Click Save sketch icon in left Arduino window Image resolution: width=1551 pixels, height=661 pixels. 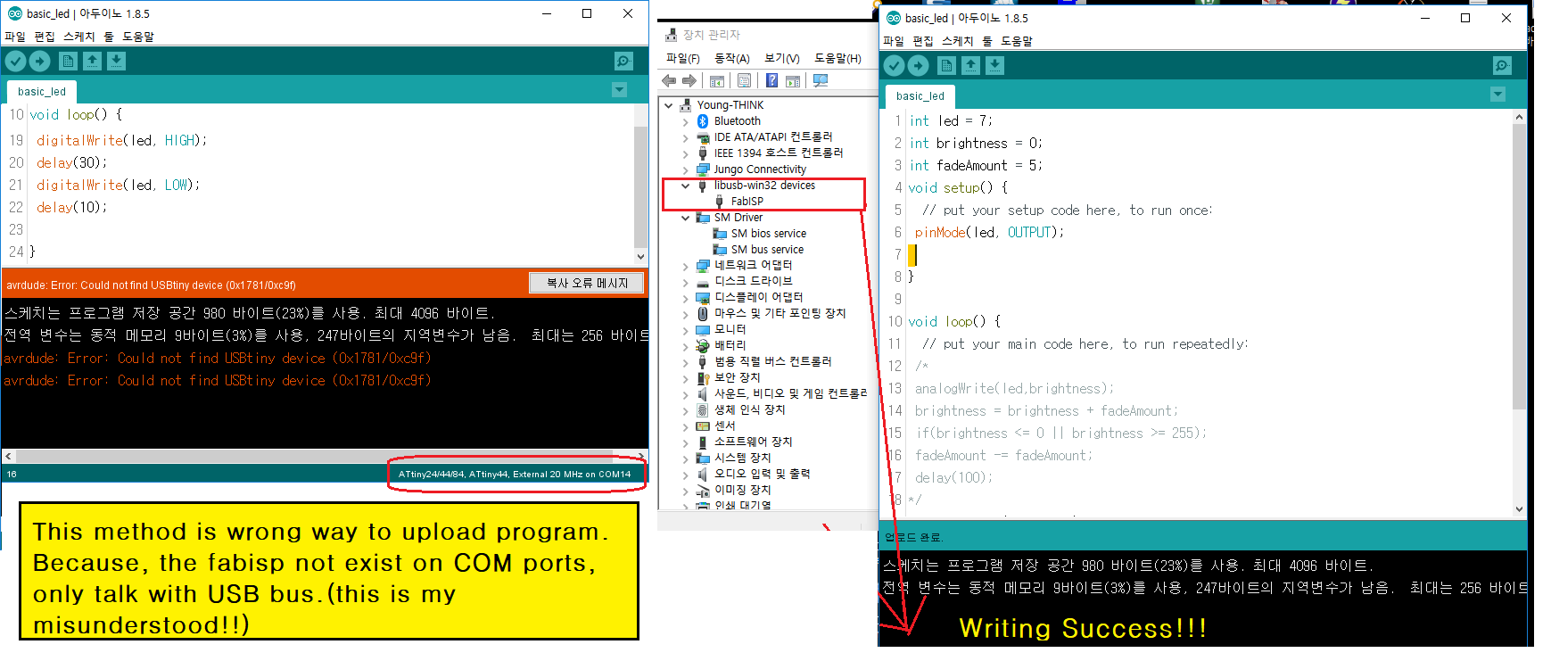pos(116,61)
